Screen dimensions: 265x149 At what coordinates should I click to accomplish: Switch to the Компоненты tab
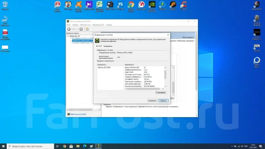[108, 46]
